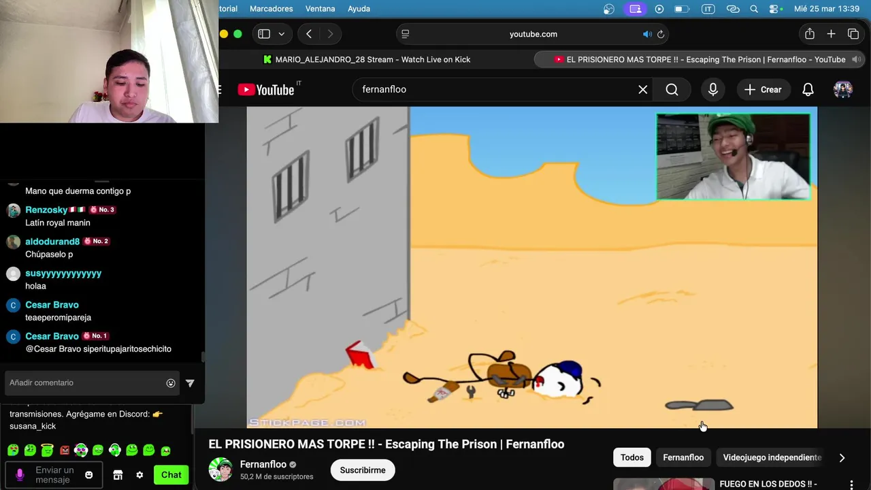Open susyyyyyyyyyyyy's chat username

63,273
